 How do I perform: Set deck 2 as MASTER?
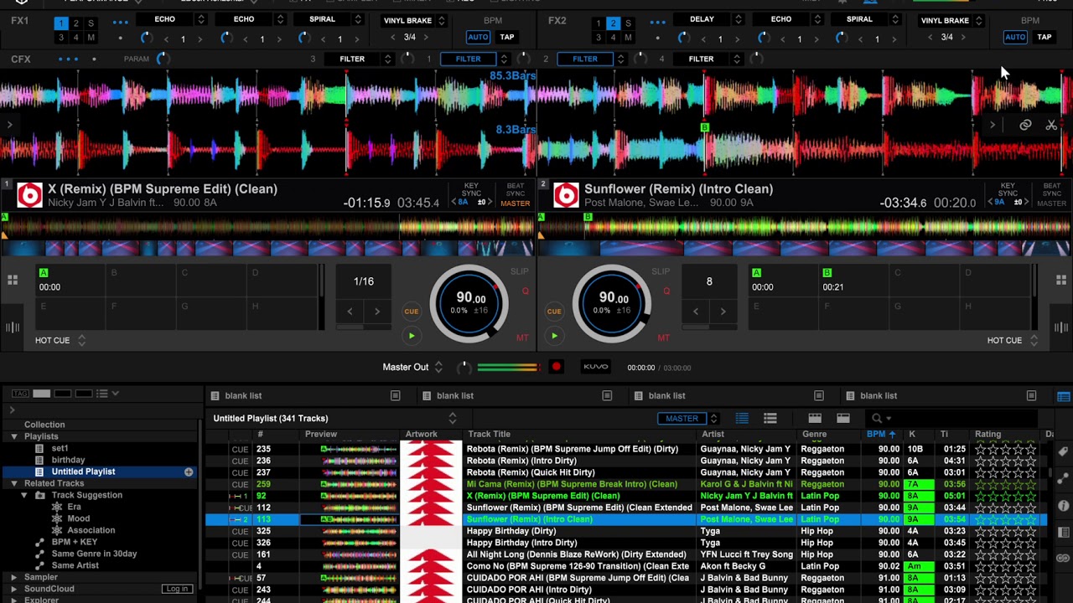pos(1051,204)
